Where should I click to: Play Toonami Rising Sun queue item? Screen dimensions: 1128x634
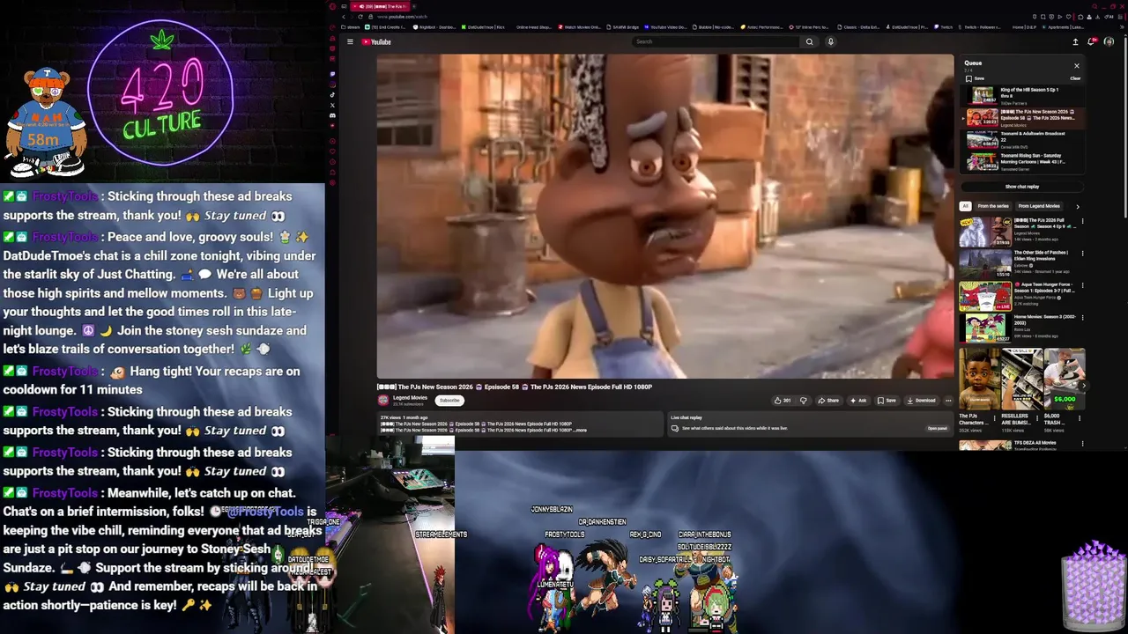point(1021,161)
